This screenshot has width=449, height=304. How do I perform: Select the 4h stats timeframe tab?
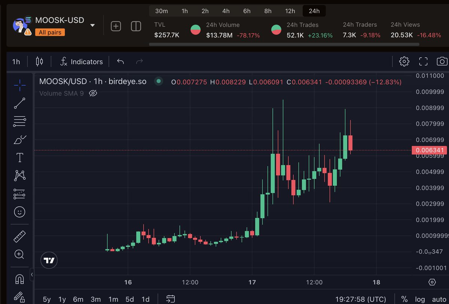coord(226,11)
